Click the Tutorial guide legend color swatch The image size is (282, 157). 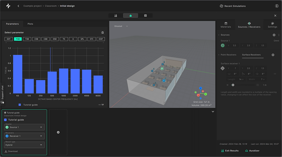pyautogui.click(x=20, y=105)
